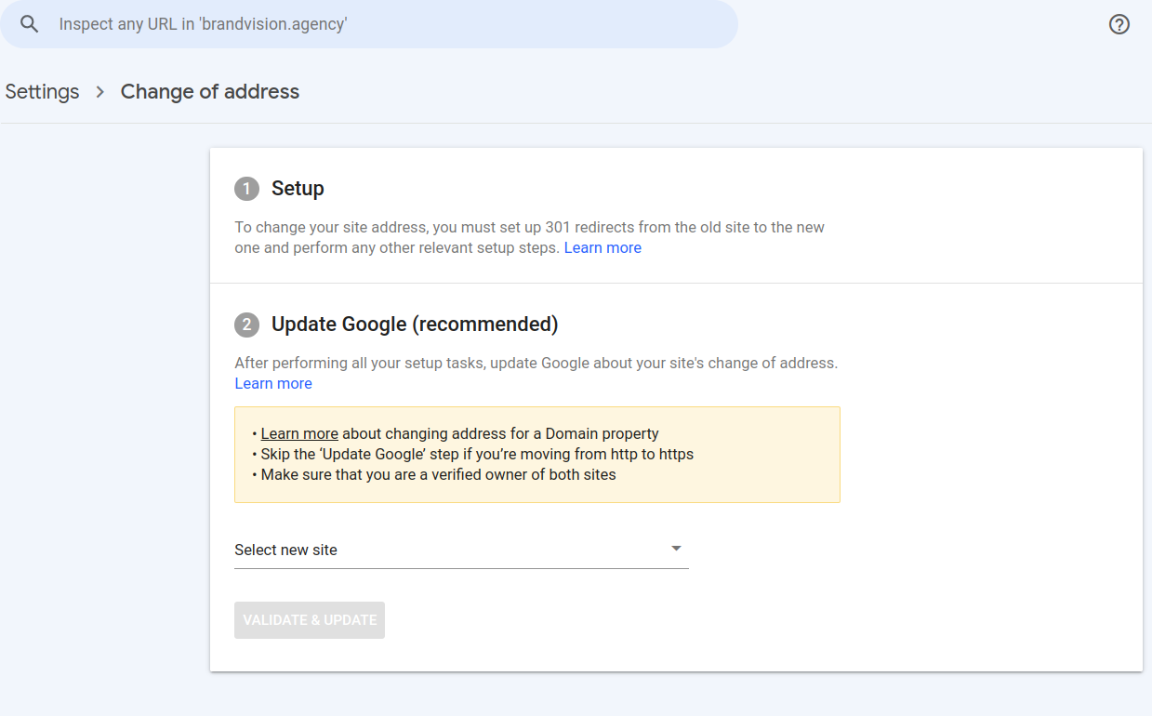Click the verified owner note line

coord(438,474)
